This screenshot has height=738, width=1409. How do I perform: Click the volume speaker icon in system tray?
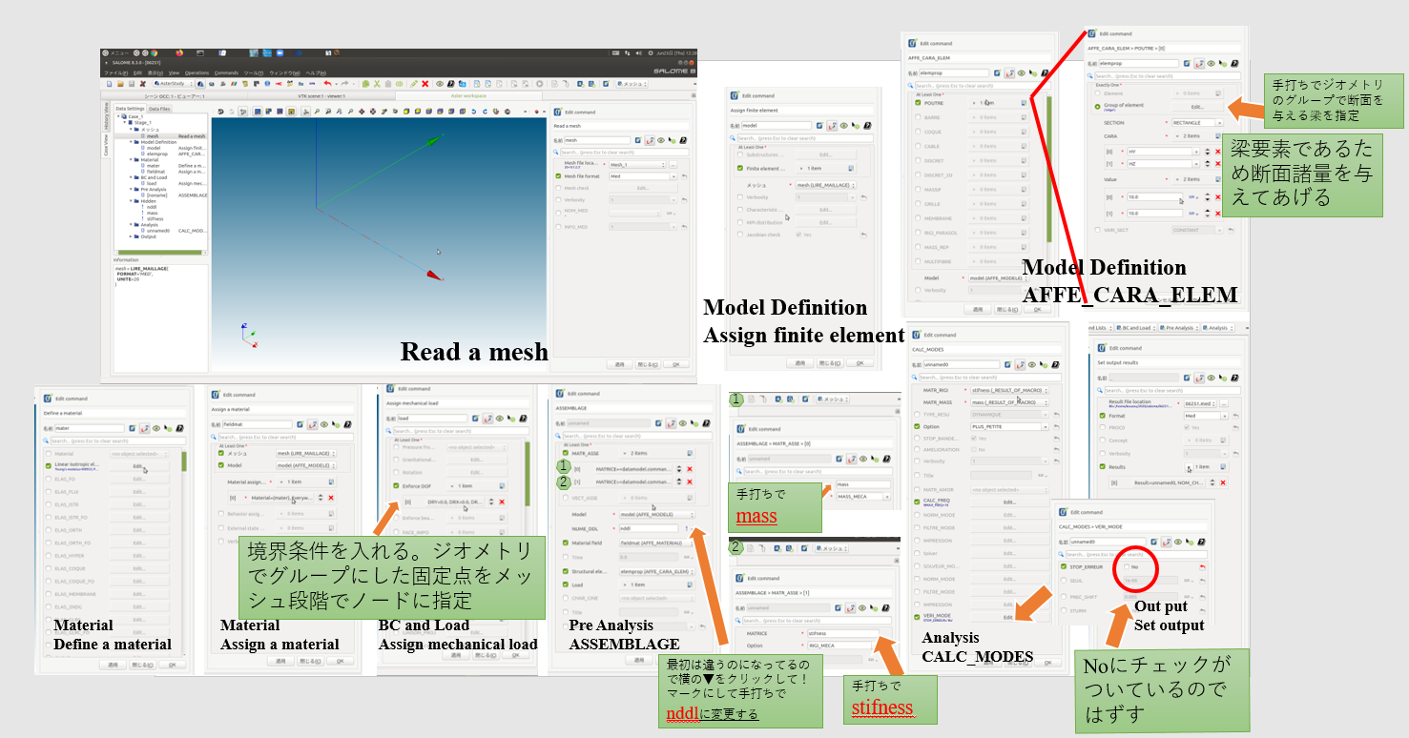point(638,53)
